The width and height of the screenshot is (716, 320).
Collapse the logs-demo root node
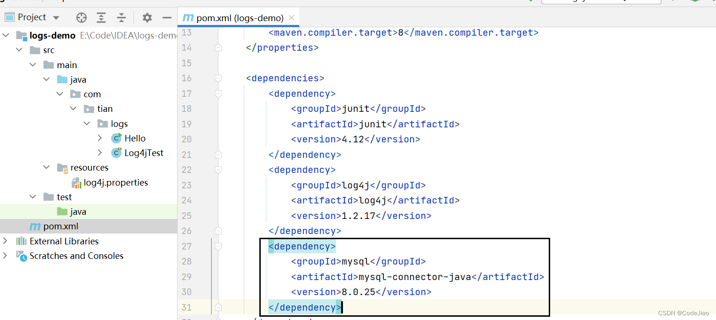pyautogui.click(x=5, y=35)
